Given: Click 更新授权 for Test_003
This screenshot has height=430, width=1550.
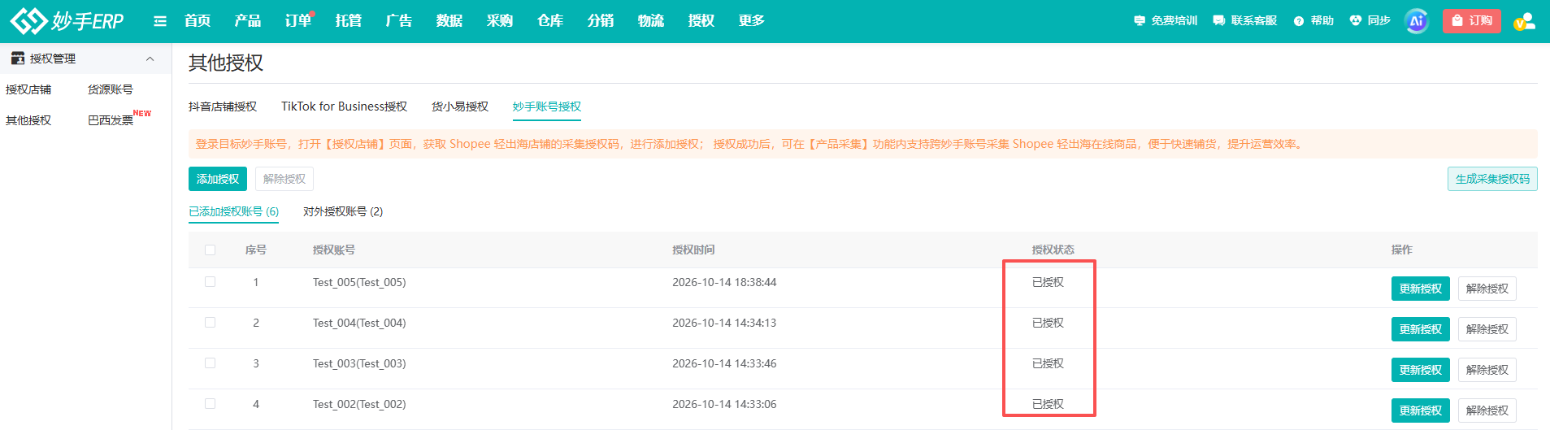Looking at the screenshot, I should (x=1421, y=370).
